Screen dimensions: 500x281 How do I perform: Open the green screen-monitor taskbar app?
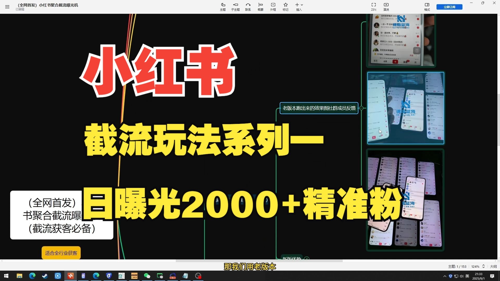pyautogui.click(x=160, y=276)
